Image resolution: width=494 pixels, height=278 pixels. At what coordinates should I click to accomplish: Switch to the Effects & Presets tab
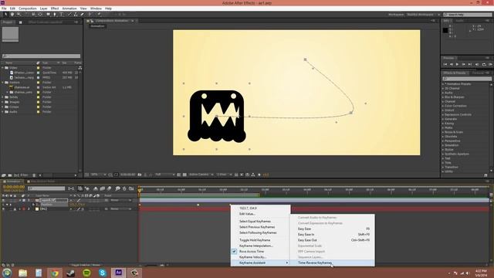click(x=454, y=73)
